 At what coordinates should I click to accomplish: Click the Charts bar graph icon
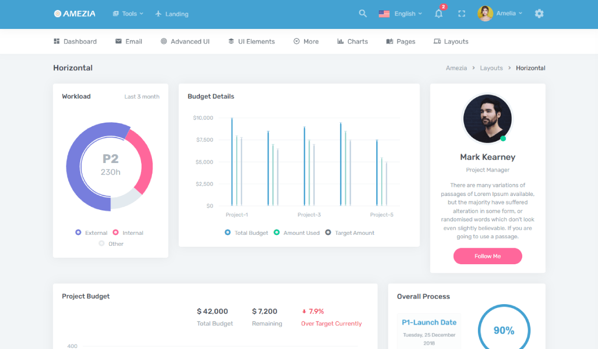[340, 41]
